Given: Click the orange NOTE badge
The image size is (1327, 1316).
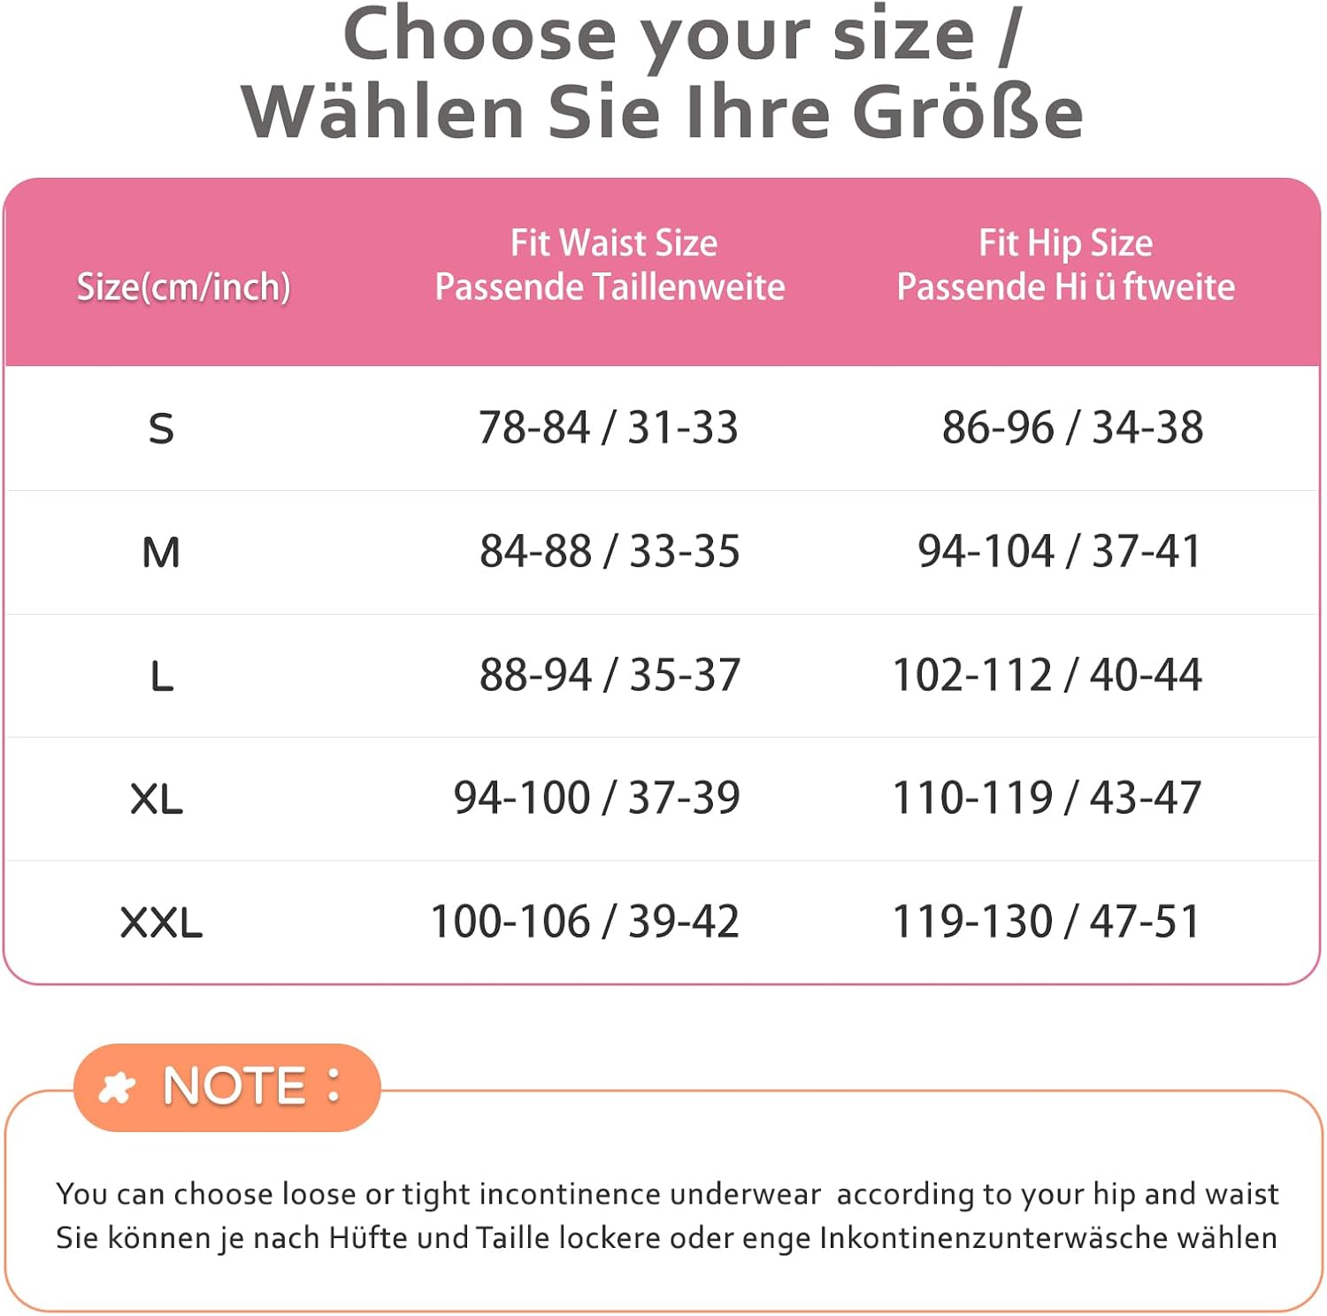Looking at the screenshot, I should 227,1087.
